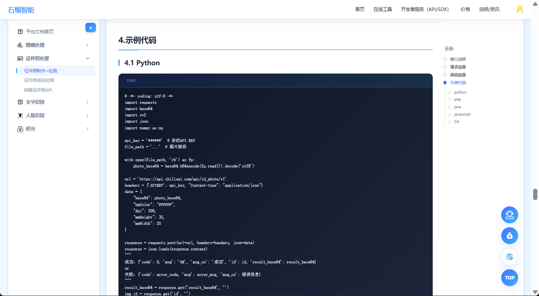Click the "bgColor": "FFFFFF" code line

pos(154,204)
